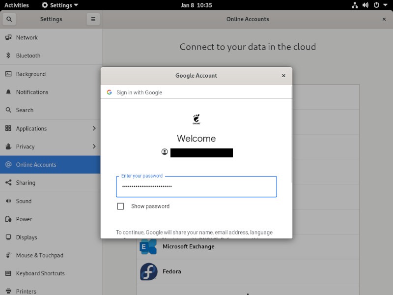
Task: Click the password input field
Action: click(196, 187)
